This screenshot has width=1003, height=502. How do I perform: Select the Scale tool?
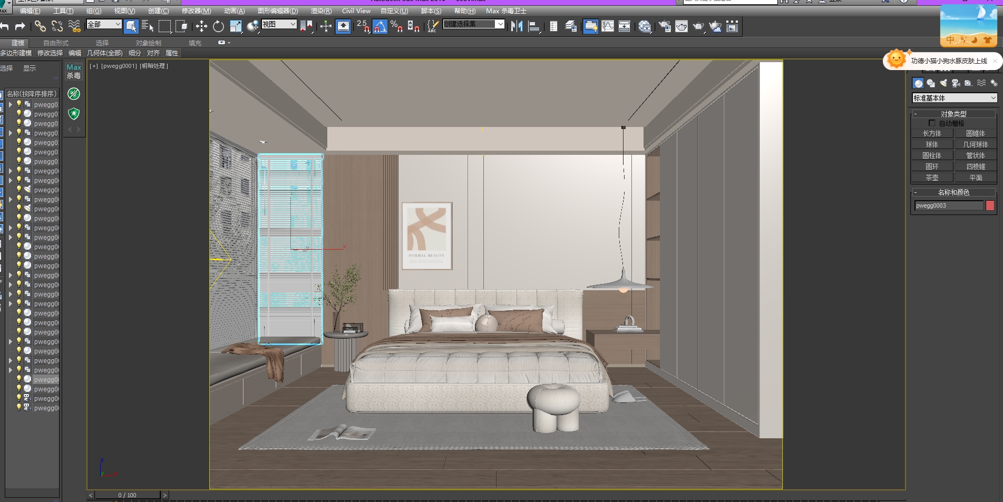(236, 26)
